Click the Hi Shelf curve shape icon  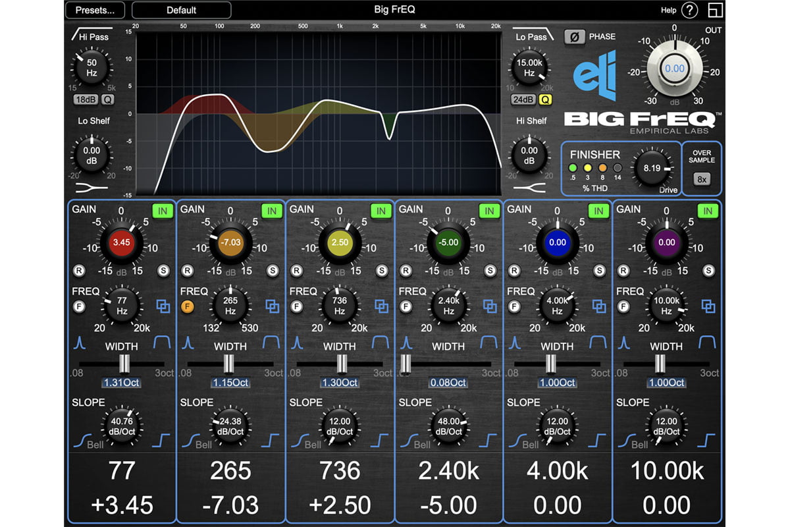(x=529, y=186)
